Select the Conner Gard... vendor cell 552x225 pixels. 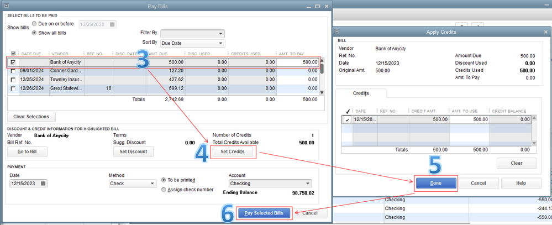click(x=66, y=71)
